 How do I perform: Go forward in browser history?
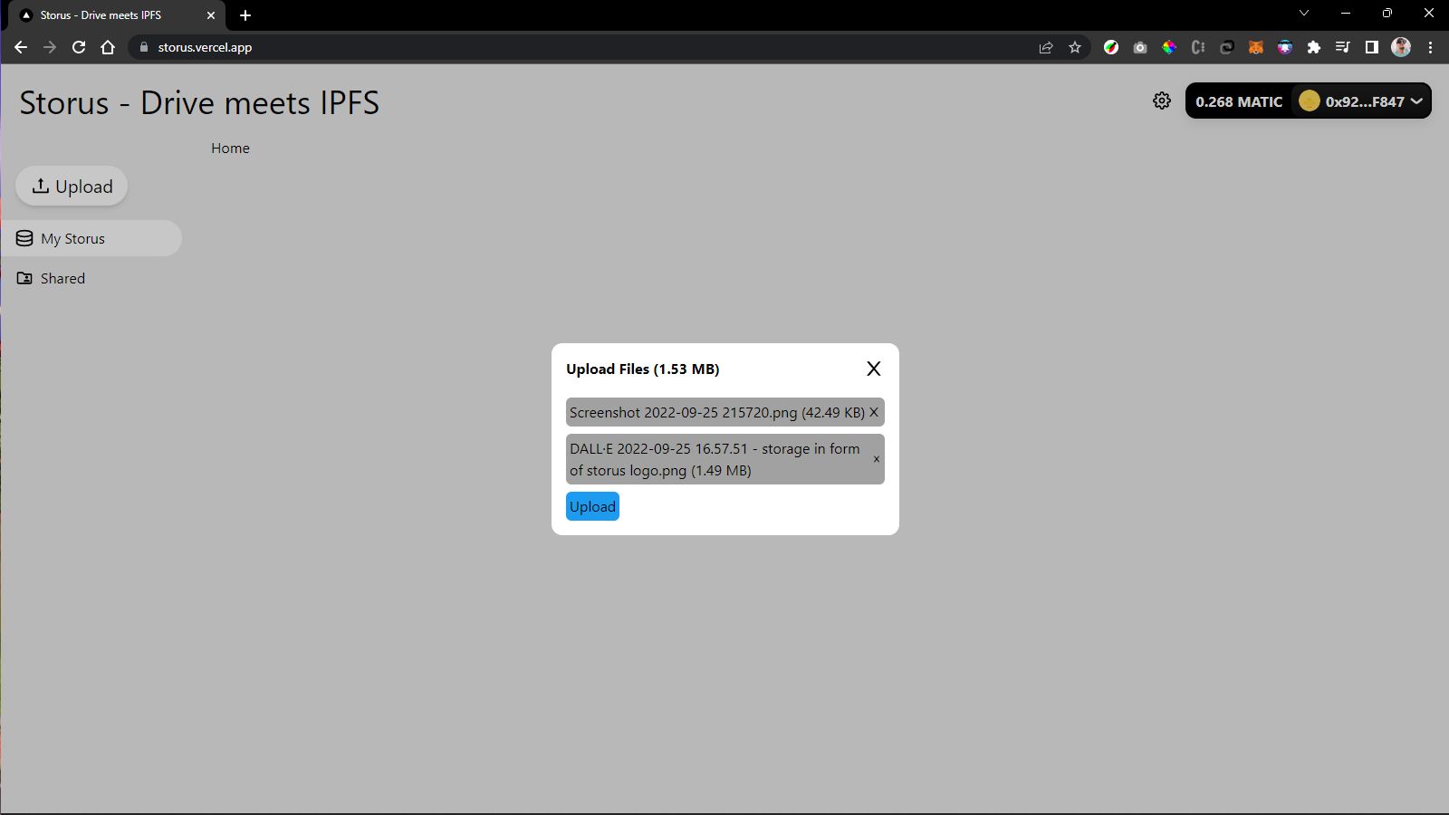(x=50, y=47)
